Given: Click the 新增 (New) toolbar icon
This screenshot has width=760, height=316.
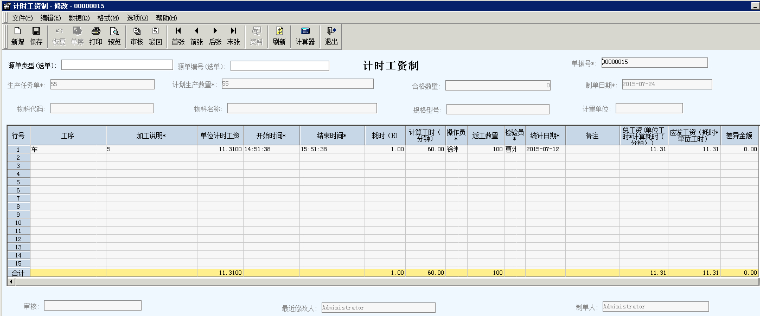Looking at the screenshot, I should 17,36.
